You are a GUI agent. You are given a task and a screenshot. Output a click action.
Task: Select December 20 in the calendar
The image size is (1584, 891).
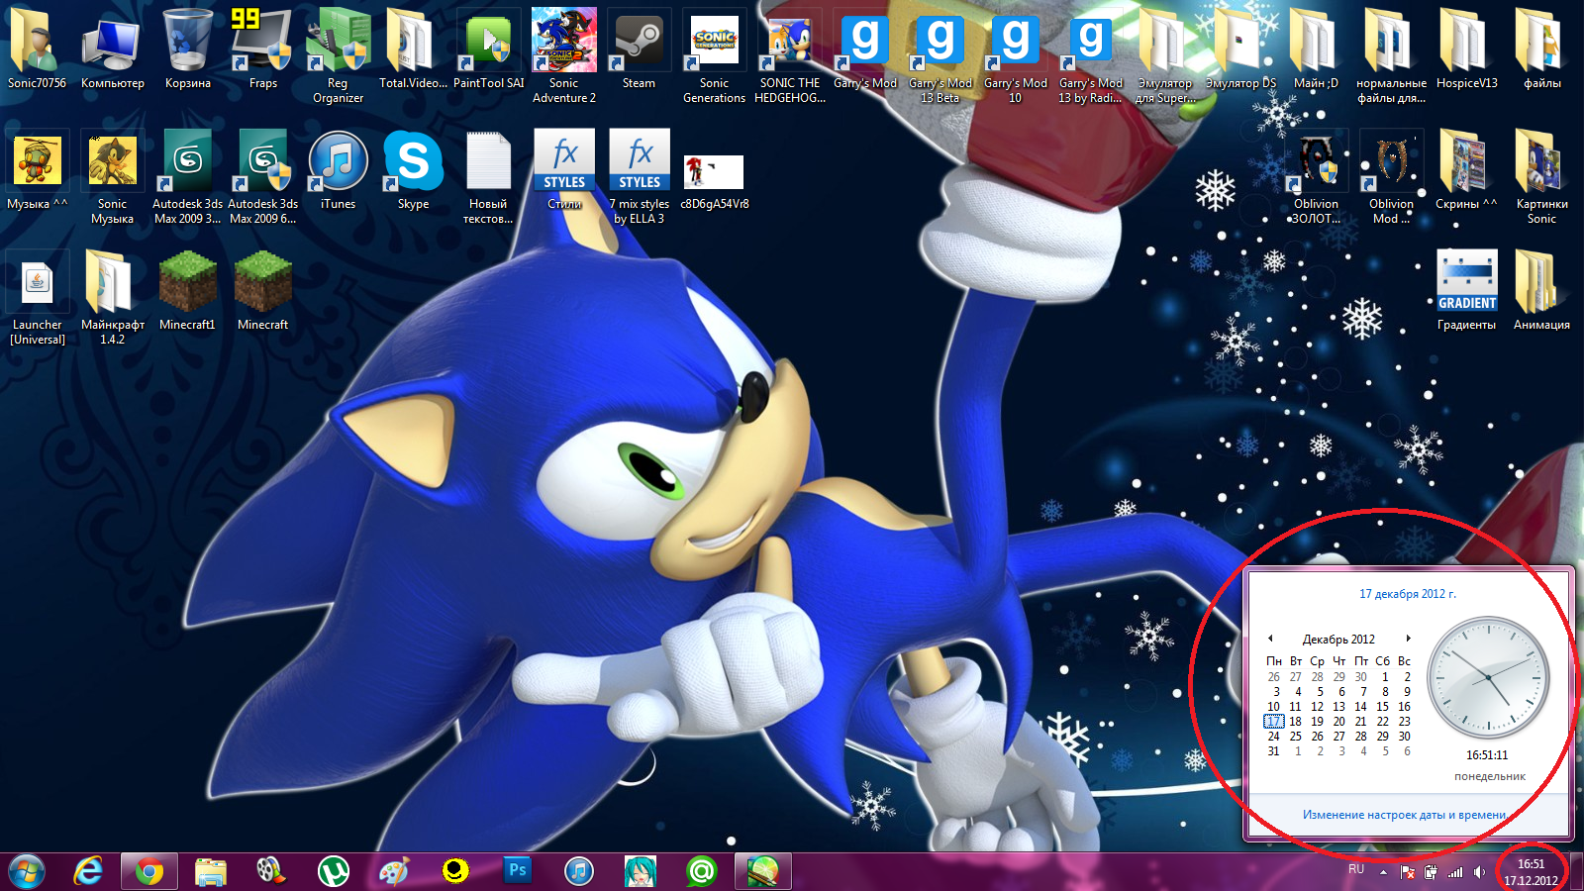pos(1338,721)
